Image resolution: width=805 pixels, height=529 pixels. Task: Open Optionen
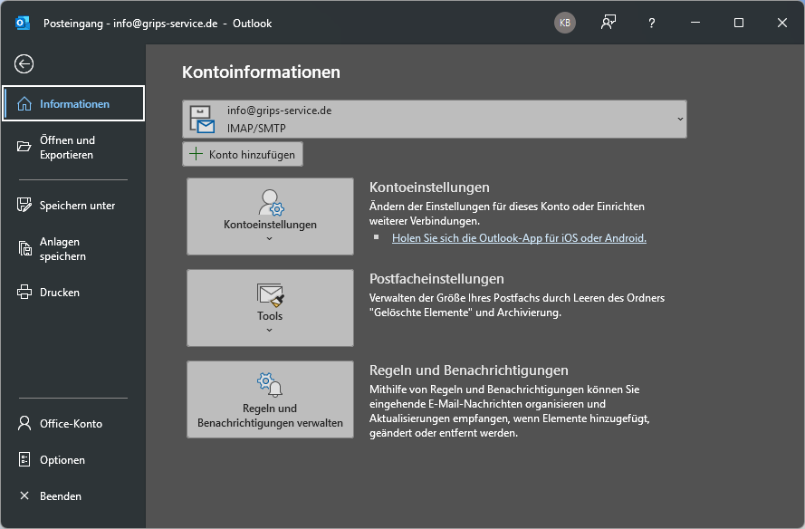tap(73, 459)
